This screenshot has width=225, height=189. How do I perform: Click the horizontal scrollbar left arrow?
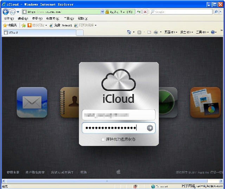pos(4,181)
